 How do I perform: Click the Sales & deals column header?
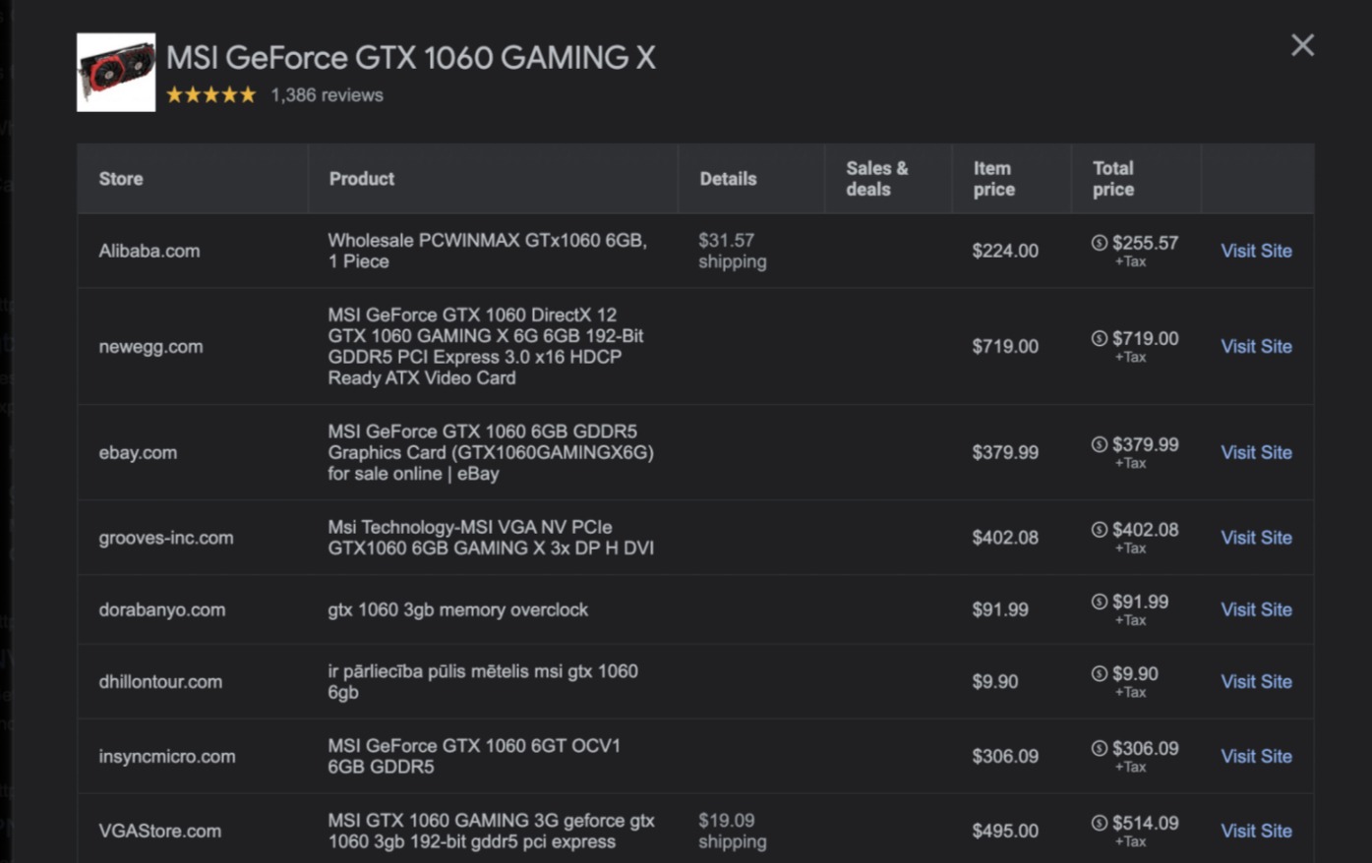pos(877,179)
